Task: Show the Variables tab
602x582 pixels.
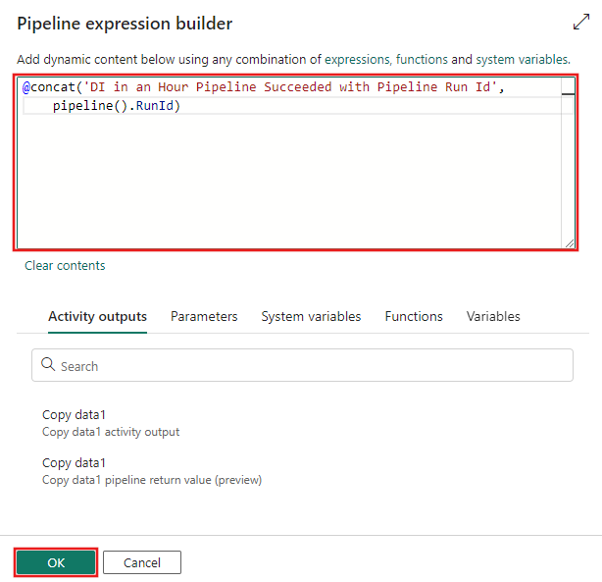Action: click(493, 316)
